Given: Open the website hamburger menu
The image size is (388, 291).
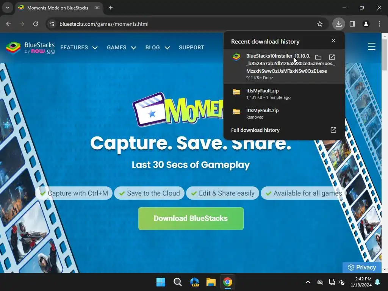Looking at the screenshot, I should click(x=371, y=47).
